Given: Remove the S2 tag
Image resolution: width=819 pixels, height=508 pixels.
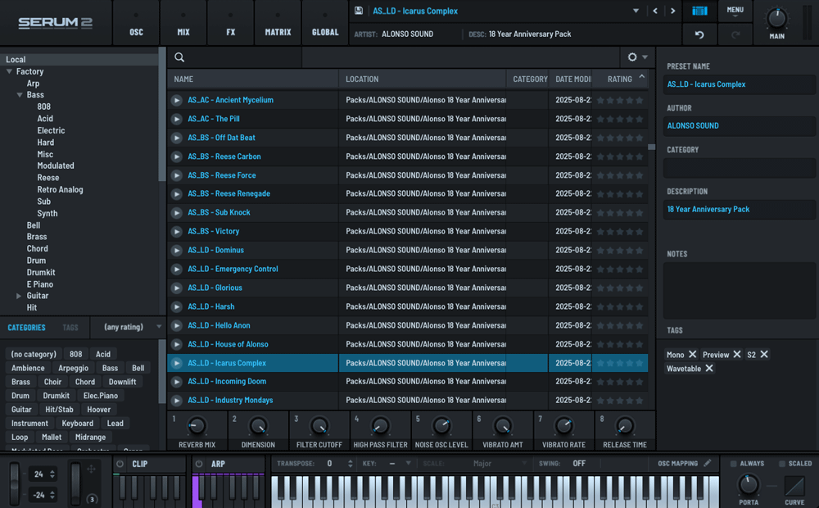Looking at the screenshot, I should coord(763,354).
